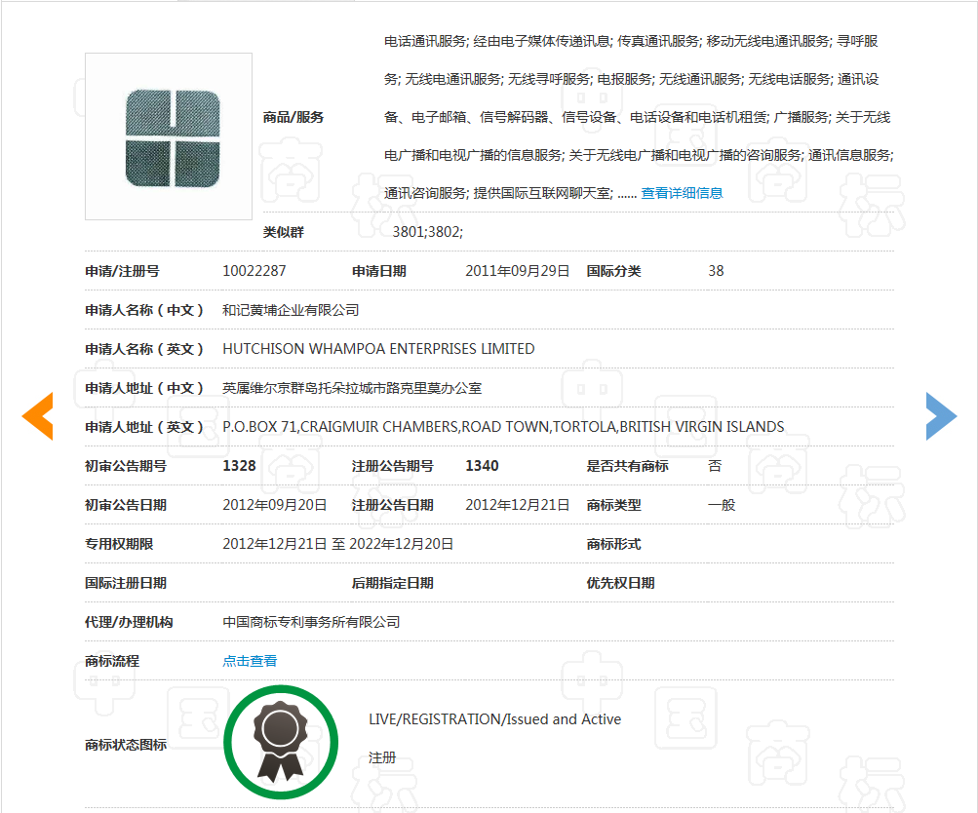This screenshot has height=813, width=978.
Task: Open the 查看详细信息 link
Action: pyautogui.click(x=682, y=193)
